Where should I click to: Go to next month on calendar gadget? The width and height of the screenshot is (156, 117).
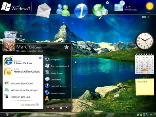coord(152,58)
